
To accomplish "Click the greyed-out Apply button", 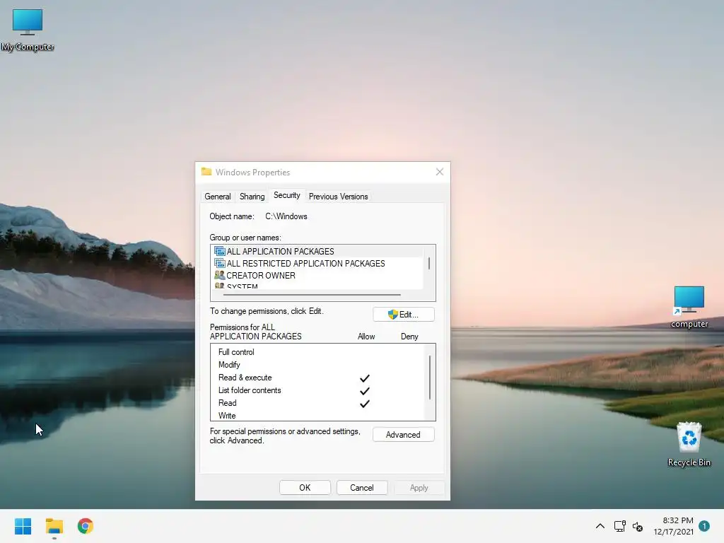I will (x=419, y=488).
